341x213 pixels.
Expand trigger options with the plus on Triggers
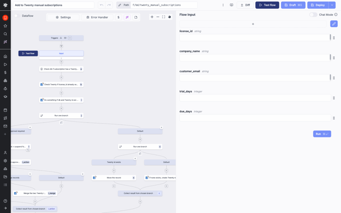click(x=70, y=38)
